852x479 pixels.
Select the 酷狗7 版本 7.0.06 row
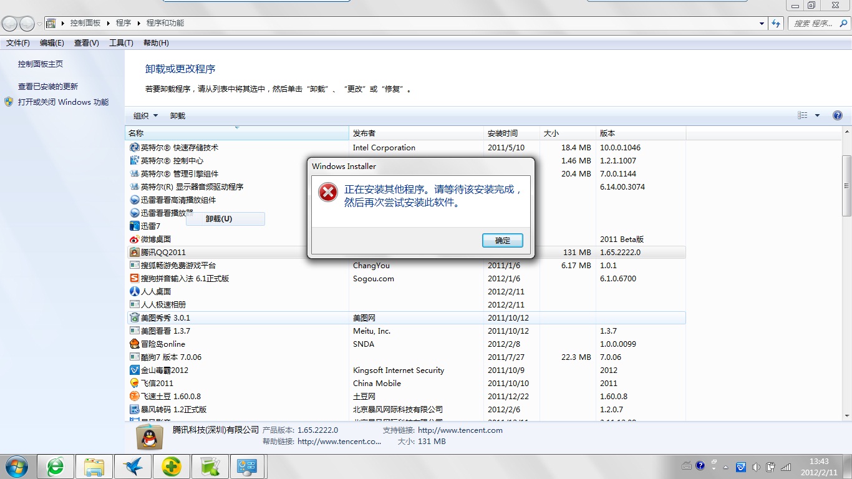pyautogui.click(x=405, y=357)
